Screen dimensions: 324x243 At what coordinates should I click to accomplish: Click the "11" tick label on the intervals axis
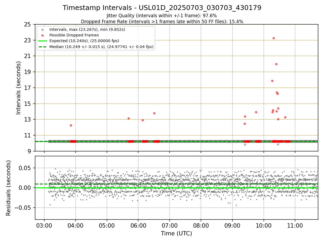point(28,136)
